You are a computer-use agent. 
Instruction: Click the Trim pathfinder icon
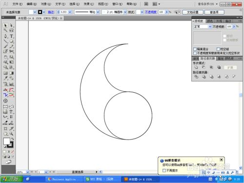pyautogui.click(x=204, y=77)
